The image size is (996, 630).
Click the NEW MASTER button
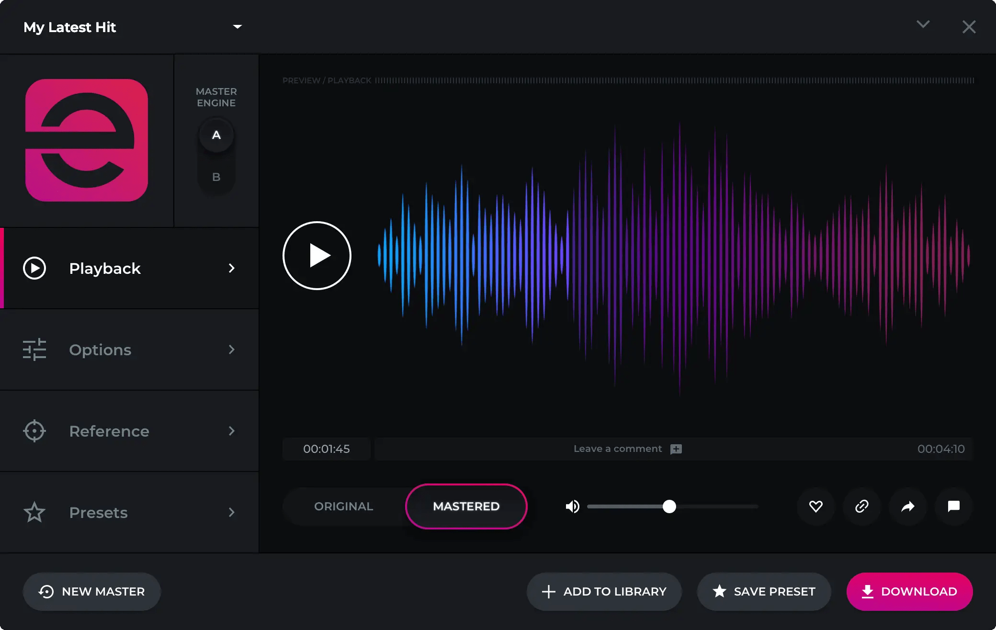tap(92, 592)
